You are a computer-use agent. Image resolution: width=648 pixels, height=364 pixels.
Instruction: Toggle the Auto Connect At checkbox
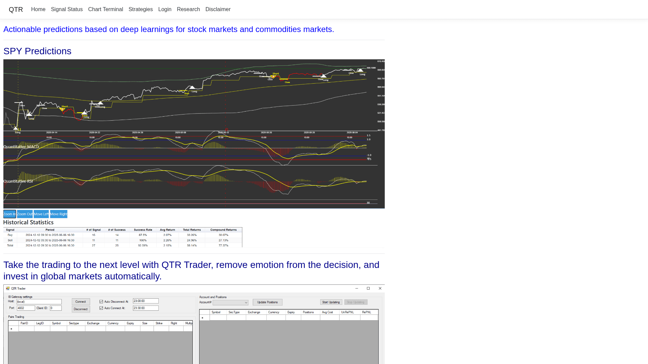click(101, 308)
